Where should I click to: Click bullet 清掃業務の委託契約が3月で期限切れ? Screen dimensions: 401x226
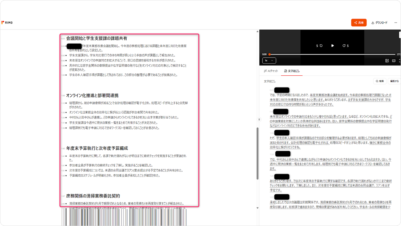pyautogui.click(x=127, y=203)
